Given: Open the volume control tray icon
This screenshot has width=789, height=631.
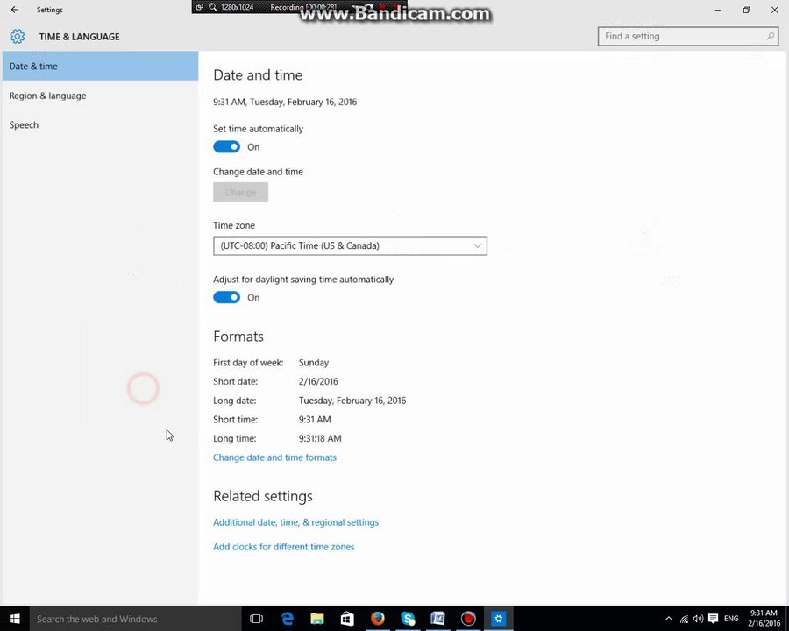Looking at the screenshot, I should coord(698,619).
